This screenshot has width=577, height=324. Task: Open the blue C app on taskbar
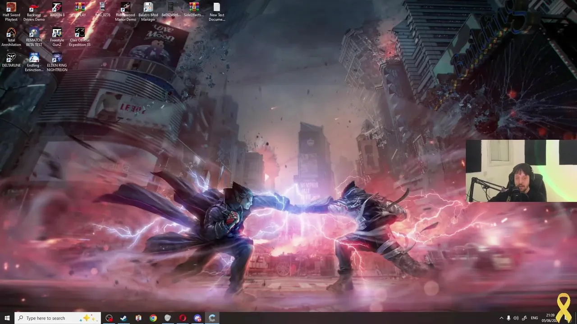coord(212,318)
